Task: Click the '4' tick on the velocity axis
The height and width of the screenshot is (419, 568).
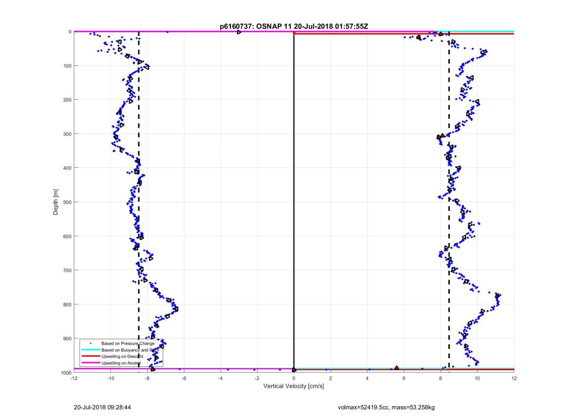Action: coord(367,378)
